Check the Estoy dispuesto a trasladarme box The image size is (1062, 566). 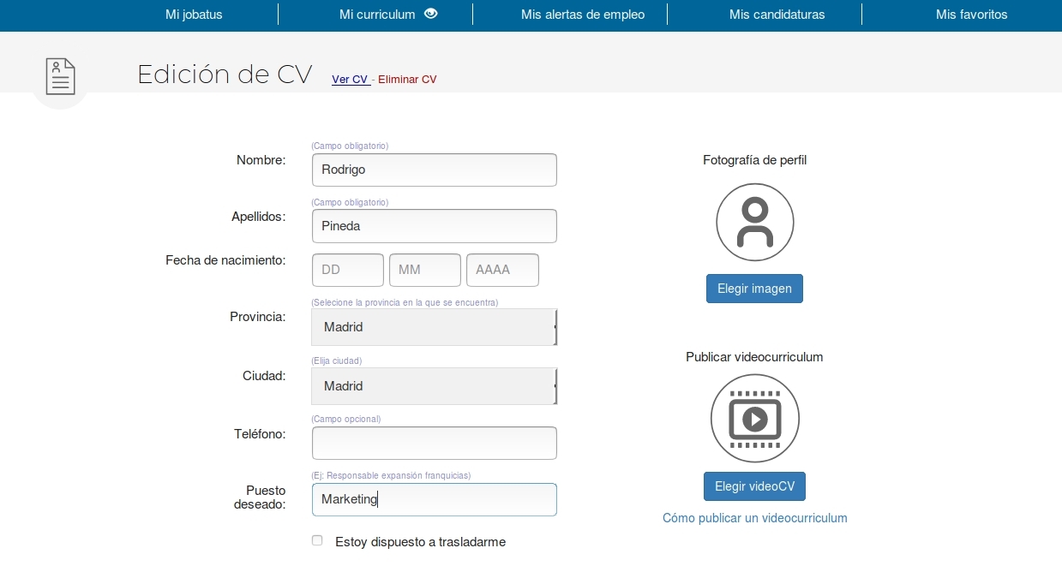[317, 541]
